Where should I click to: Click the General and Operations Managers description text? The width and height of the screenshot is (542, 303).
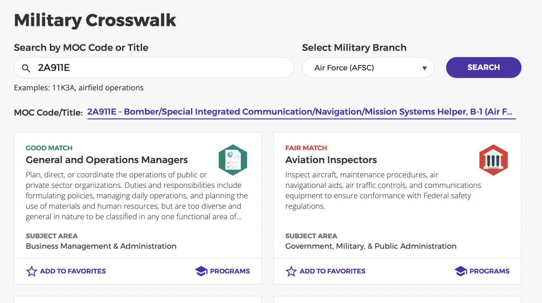click(137, 196)
